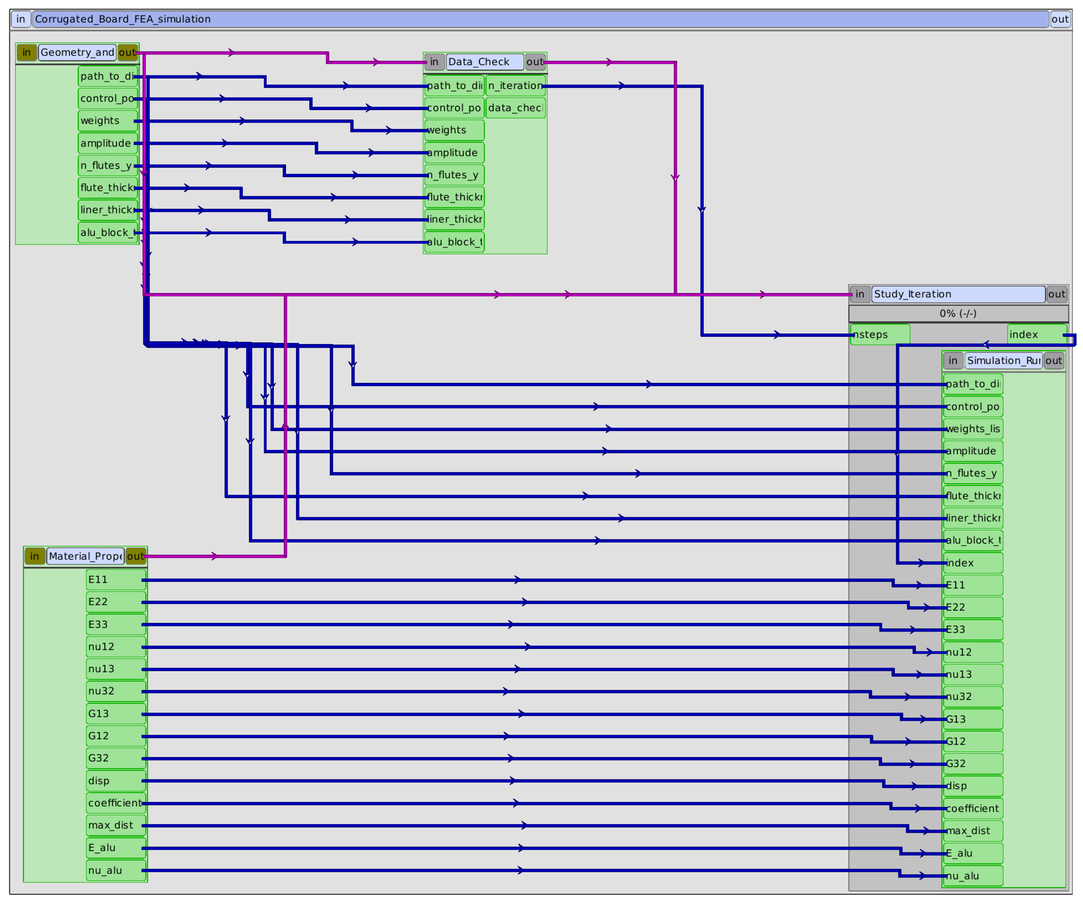Select the amplitude input port on Data_Check
Image resolution: width=1083 pixels, height=899 pixels.
coord(454,152)
